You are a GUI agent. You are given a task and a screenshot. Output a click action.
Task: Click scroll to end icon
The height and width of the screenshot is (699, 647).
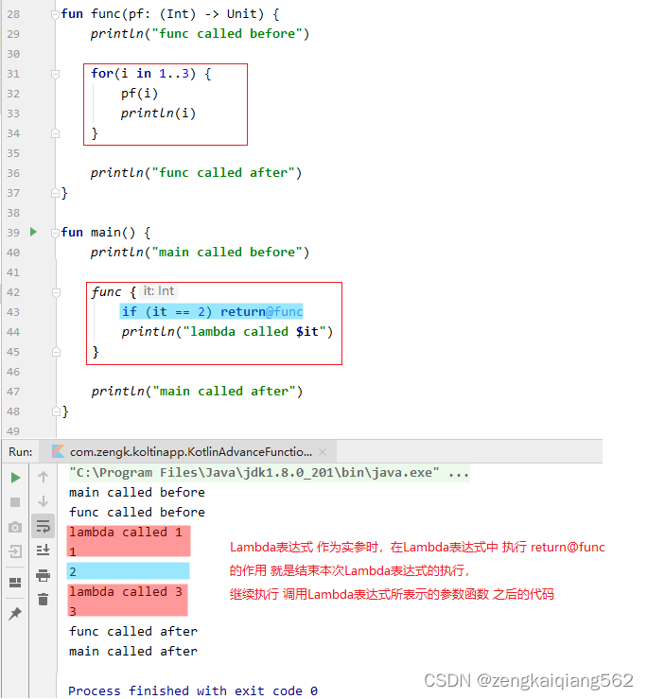click(x=44, y=550)
